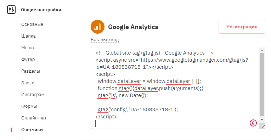
Task: Open the Основные settings section
Action: click(32, 24)
